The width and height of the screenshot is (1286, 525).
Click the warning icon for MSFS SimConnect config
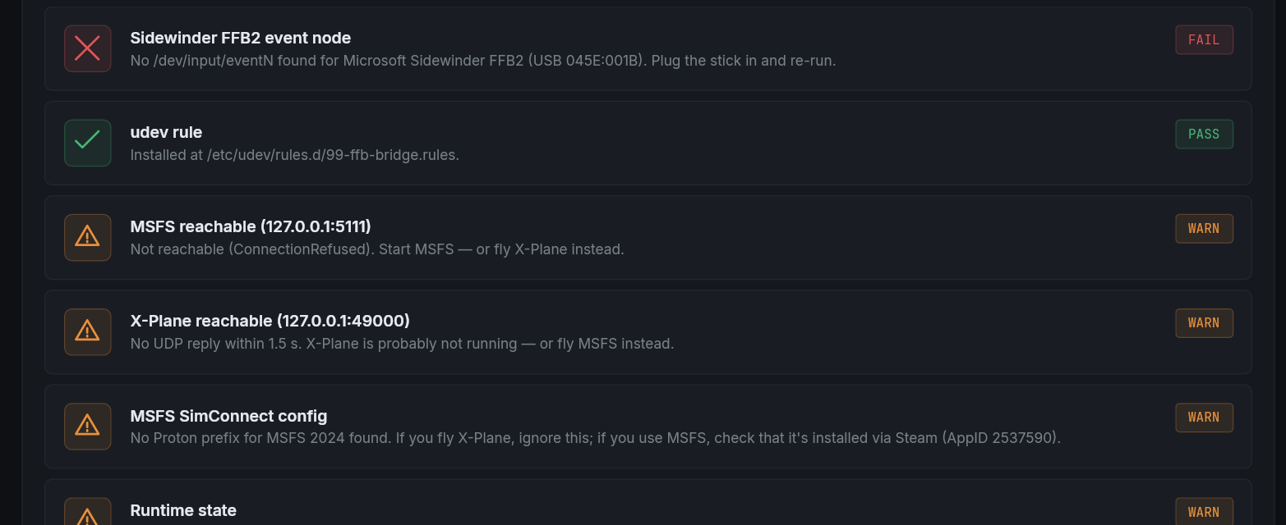(87, 426)
